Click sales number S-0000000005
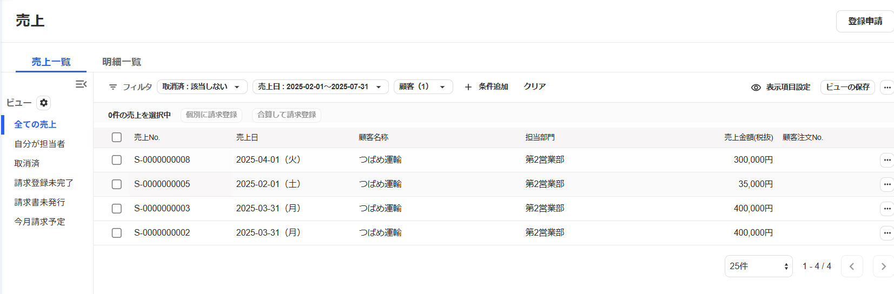The width and height of the screenshot is (894, 294). tap(162, 184)
